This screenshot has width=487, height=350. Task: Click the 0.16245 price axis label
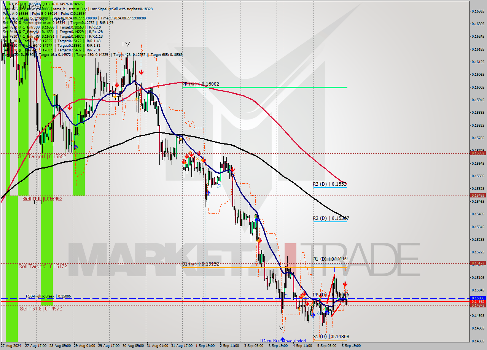pos(478,37)
